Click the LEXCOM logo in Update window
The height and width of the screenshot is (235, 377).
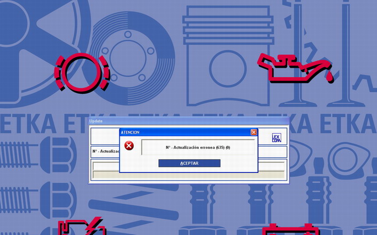(276, 137)
